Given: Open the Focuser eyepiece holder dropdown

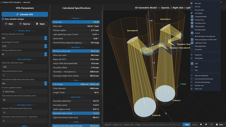Looking at the screenshot, I should click(x=24, y=92).
